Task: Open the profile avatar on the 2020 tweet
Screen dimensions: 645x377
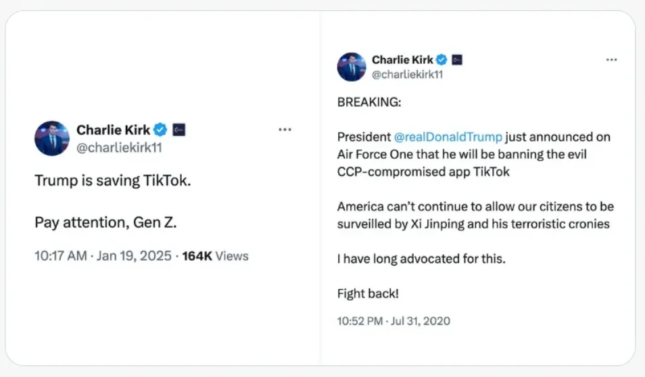Action: click(x=352, y=67)
